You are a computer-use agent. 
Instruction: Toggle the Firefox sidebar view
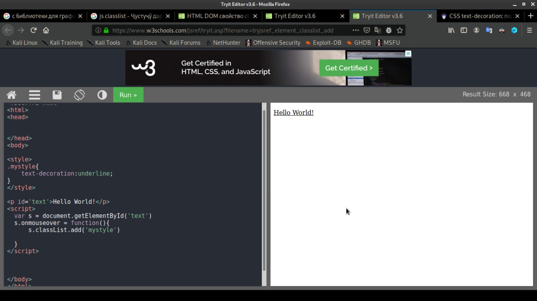[464, 30]
